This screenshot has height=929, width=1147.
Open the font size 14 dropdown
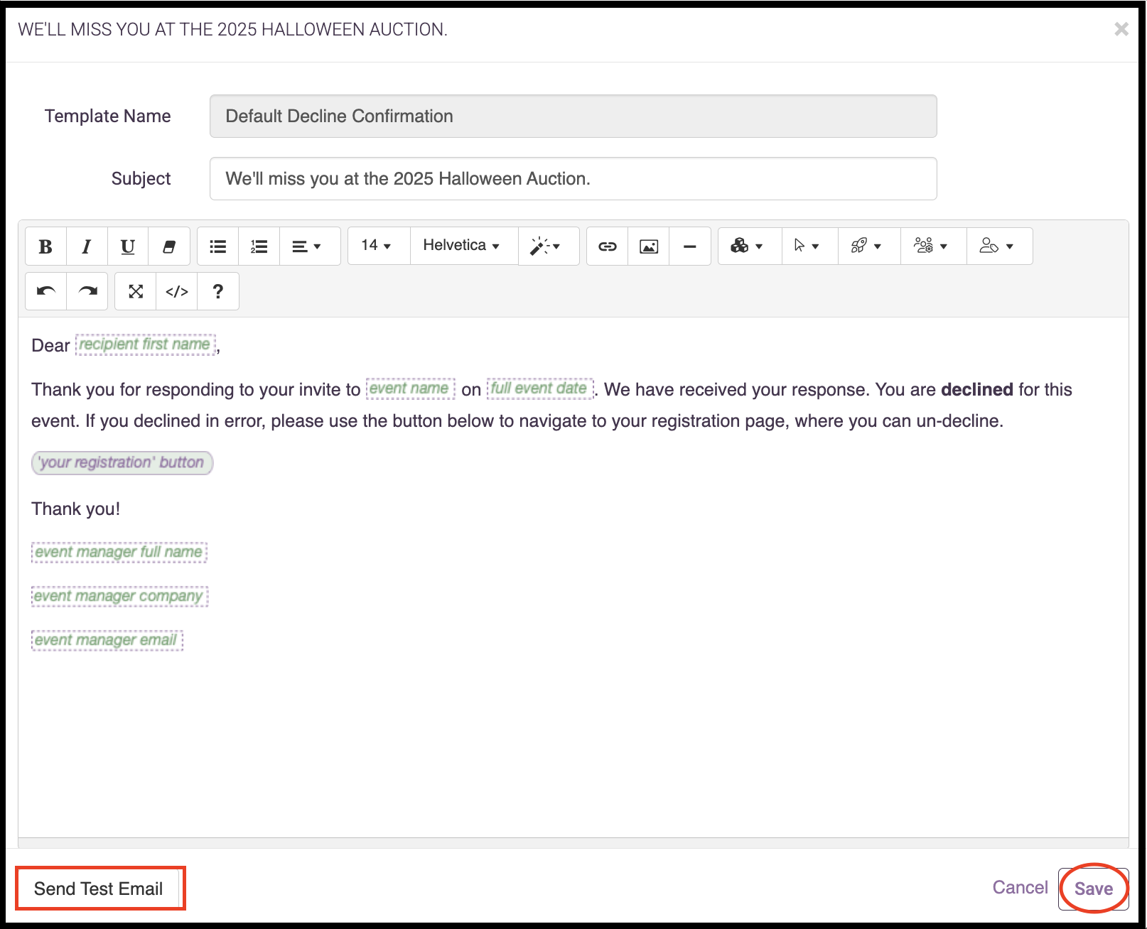[x=379, y=246]
